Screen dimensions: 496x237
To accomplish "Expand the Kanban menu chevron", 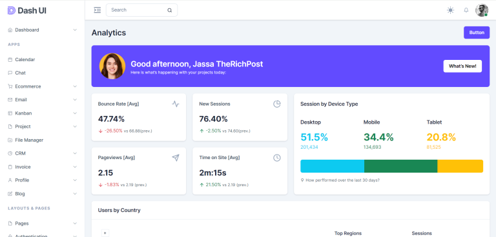I will click(x=75, y=113).
